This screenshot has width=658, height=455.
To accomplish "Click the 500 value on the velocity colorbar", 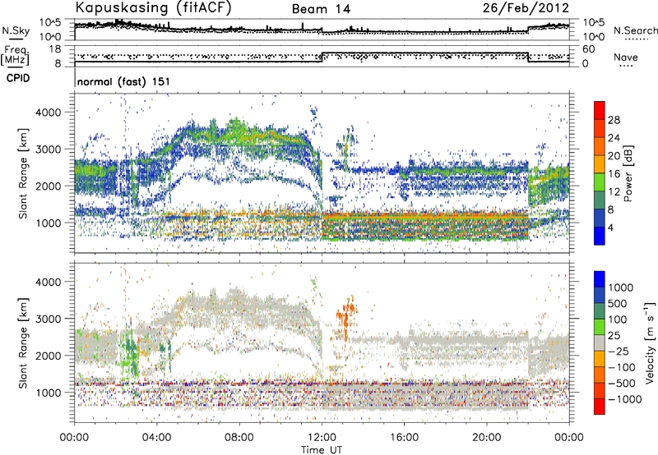I will (619, 303).
